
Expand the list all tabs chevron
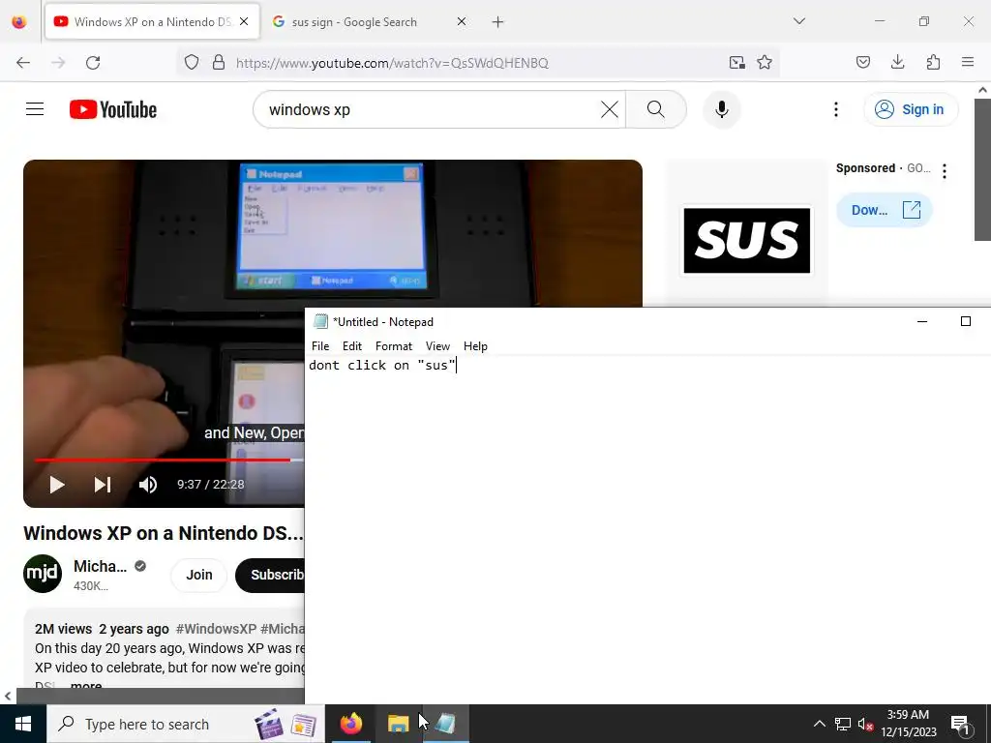(x=798, y=21)
